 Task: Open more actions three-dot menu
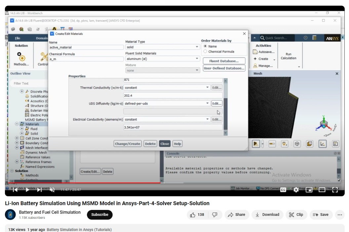(340, 215)
